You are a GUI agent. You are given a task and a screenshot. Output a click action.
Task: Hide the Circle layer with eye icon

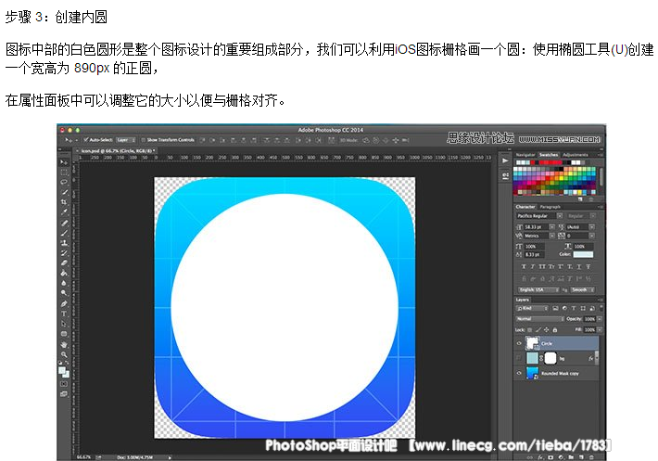coord(519,343)
